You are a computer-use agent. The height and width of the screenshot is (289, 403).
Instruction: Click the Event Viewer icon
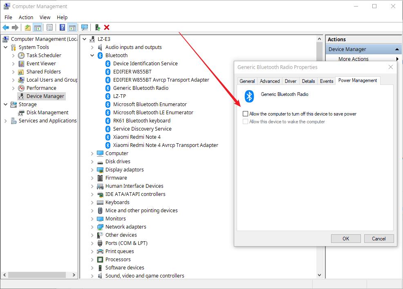(21, 64)
